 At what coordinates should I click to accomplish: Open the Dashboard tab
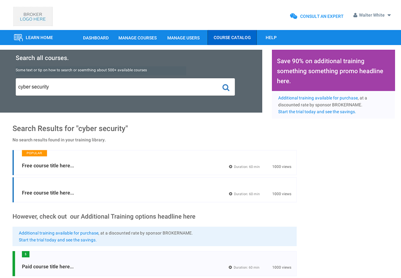(x=96, y=38)
